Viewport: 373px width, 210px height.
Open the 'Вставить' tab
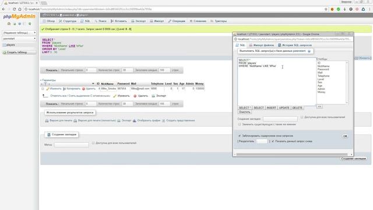118,21
